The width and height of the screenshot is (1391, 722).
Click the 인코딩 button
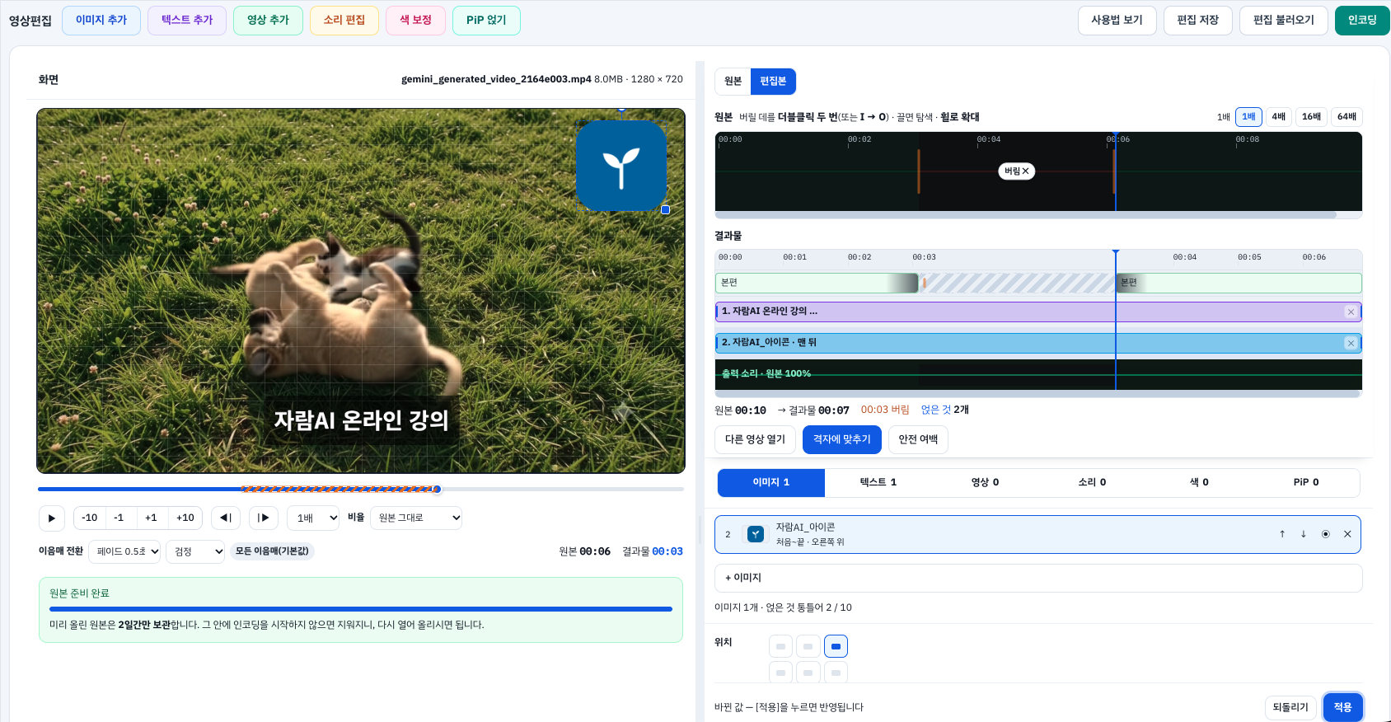click(1362, 21)
